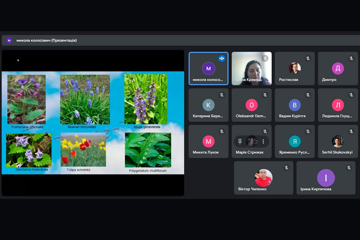The height and width of the screenshot is (240, 360).
Task: Open more options on Марія Стрижак's tile
Action: 263,142
